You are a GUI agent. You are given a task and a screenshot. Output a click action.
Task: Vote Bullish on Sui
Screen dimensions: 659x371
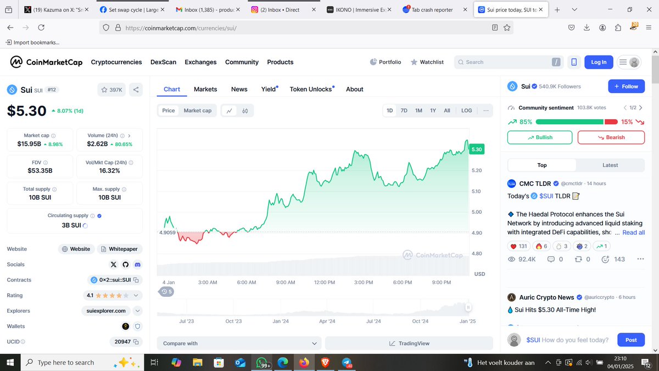point(540,137)
